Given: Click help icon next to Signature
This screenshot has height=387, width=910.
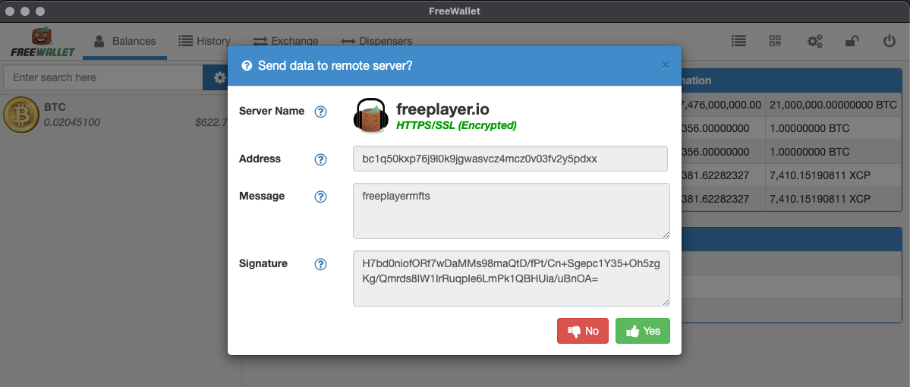Looking at the screenshot, I should 320,264.
